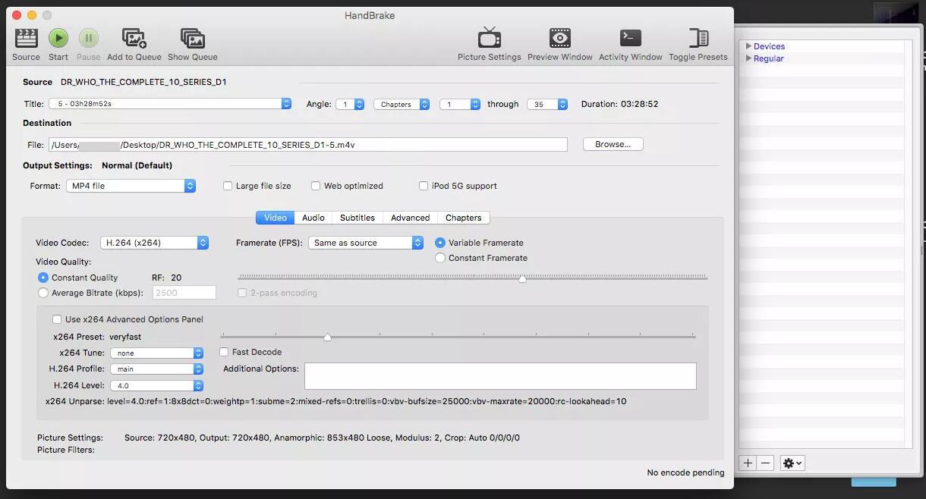This screenshot has width=926, height=499.
Task: Open Picture Settings from the toolbar
Action: pyautogui.click(x=489, y=38)
